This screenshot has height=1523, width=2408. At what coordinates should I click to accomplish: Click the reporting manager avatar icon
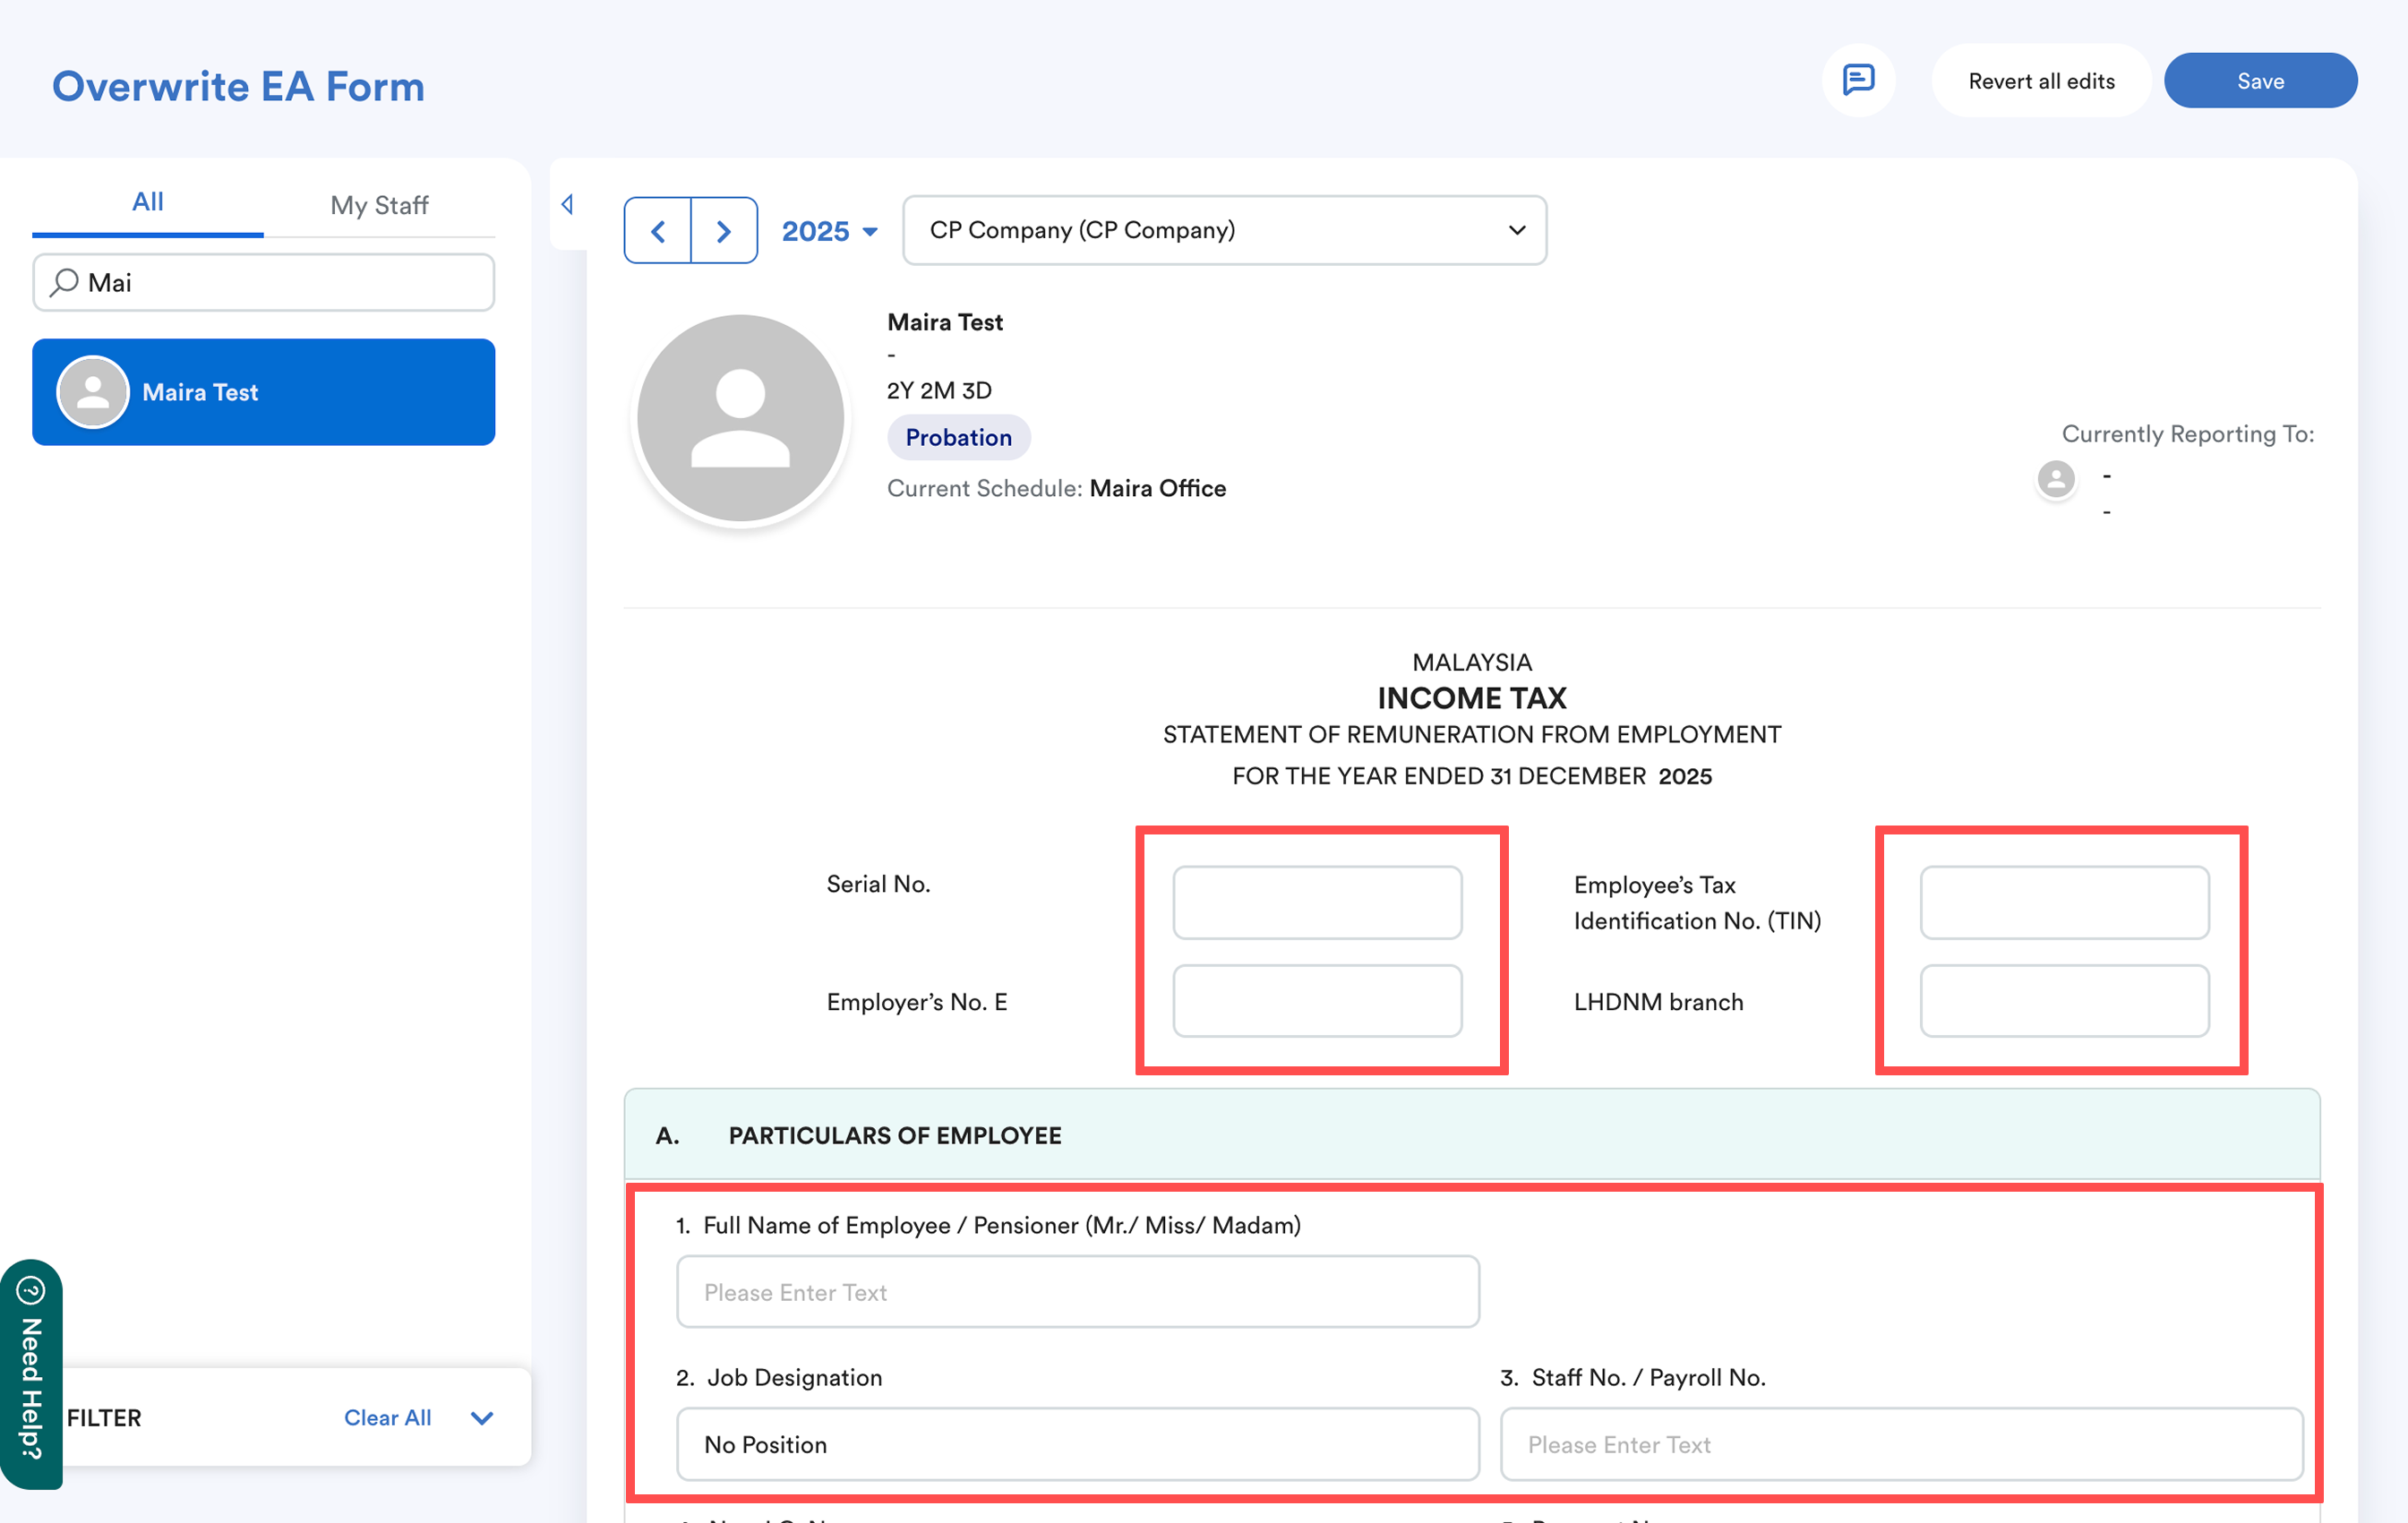point(2055,479)
